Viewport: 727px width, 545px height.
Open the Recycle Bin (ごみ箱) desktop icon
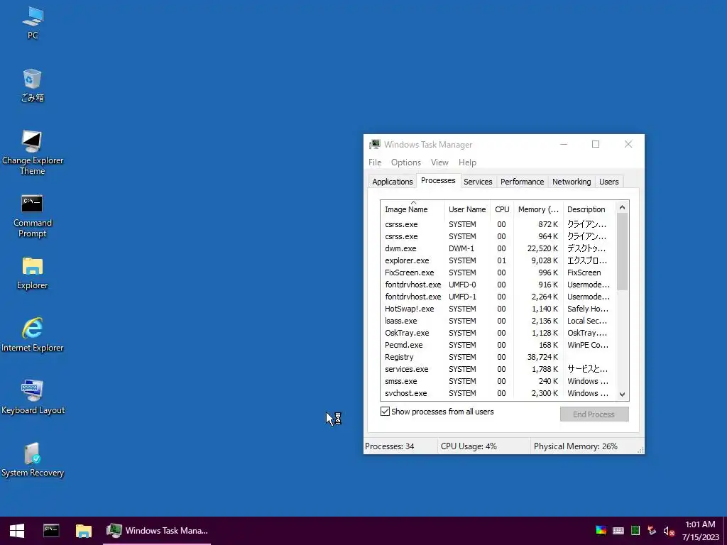tap(33, 86)
